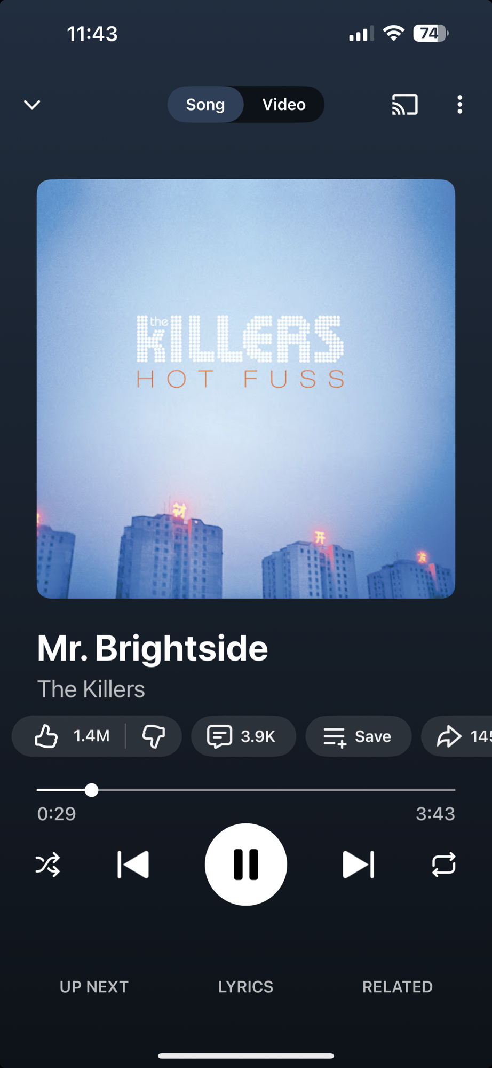Screen dimensions: 492x1068
Task: Open the three-dot more options menu
Action: 459,105
